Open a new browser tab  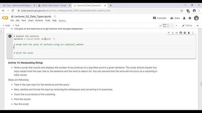coord(111,6)
